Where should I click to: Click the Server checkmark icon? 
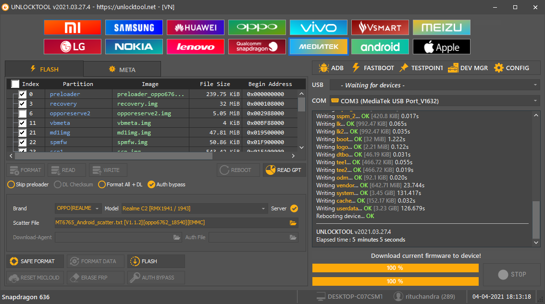coord(294,208)
